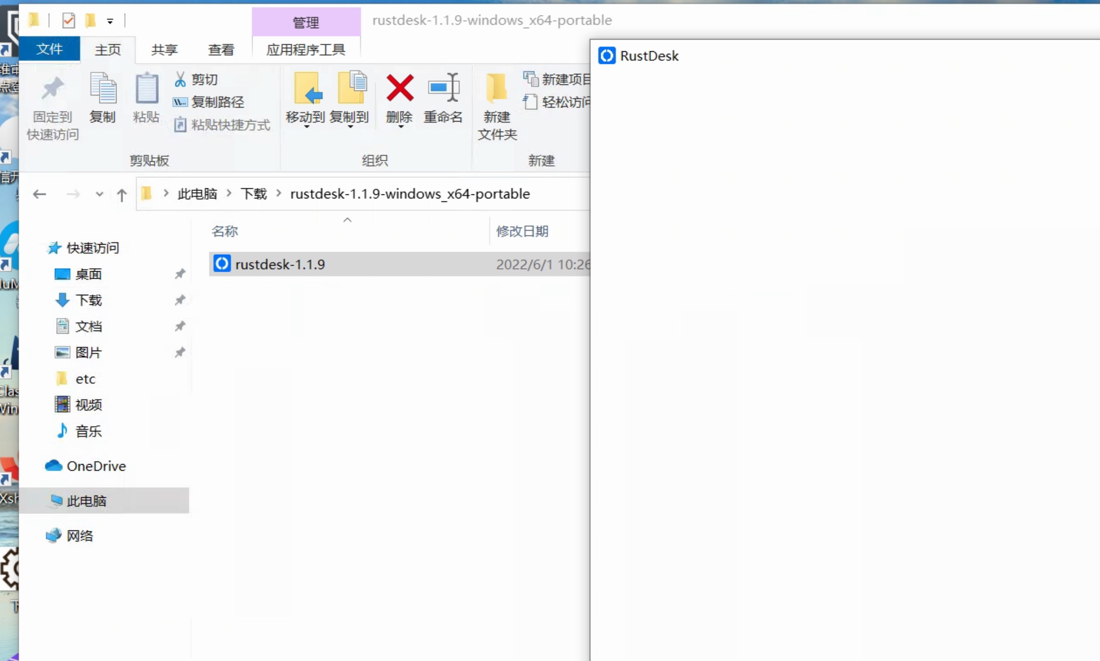Image resolution: width=1100 pixels, height=661 pixels.
Task: Expand recent locations chevron in navigation
Action: [99, 194]
